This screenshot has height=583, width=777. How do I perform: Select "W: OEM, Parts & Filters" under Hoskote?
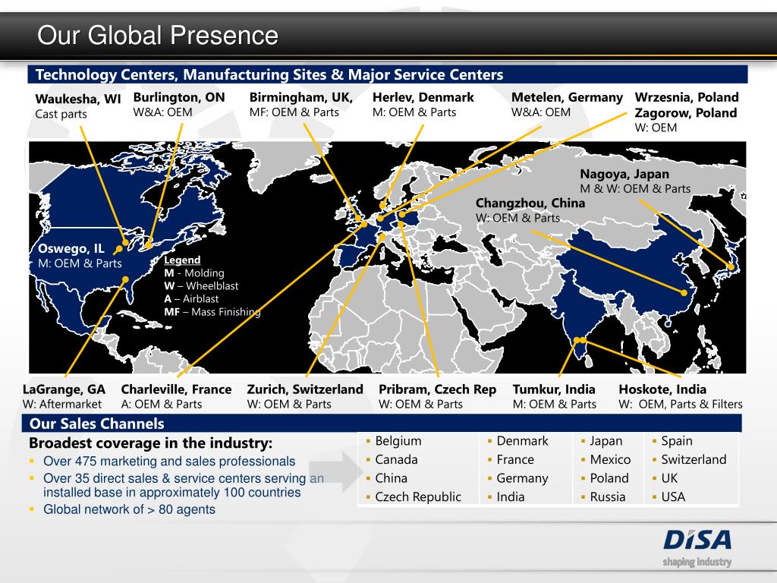click(x=681, y=404)
